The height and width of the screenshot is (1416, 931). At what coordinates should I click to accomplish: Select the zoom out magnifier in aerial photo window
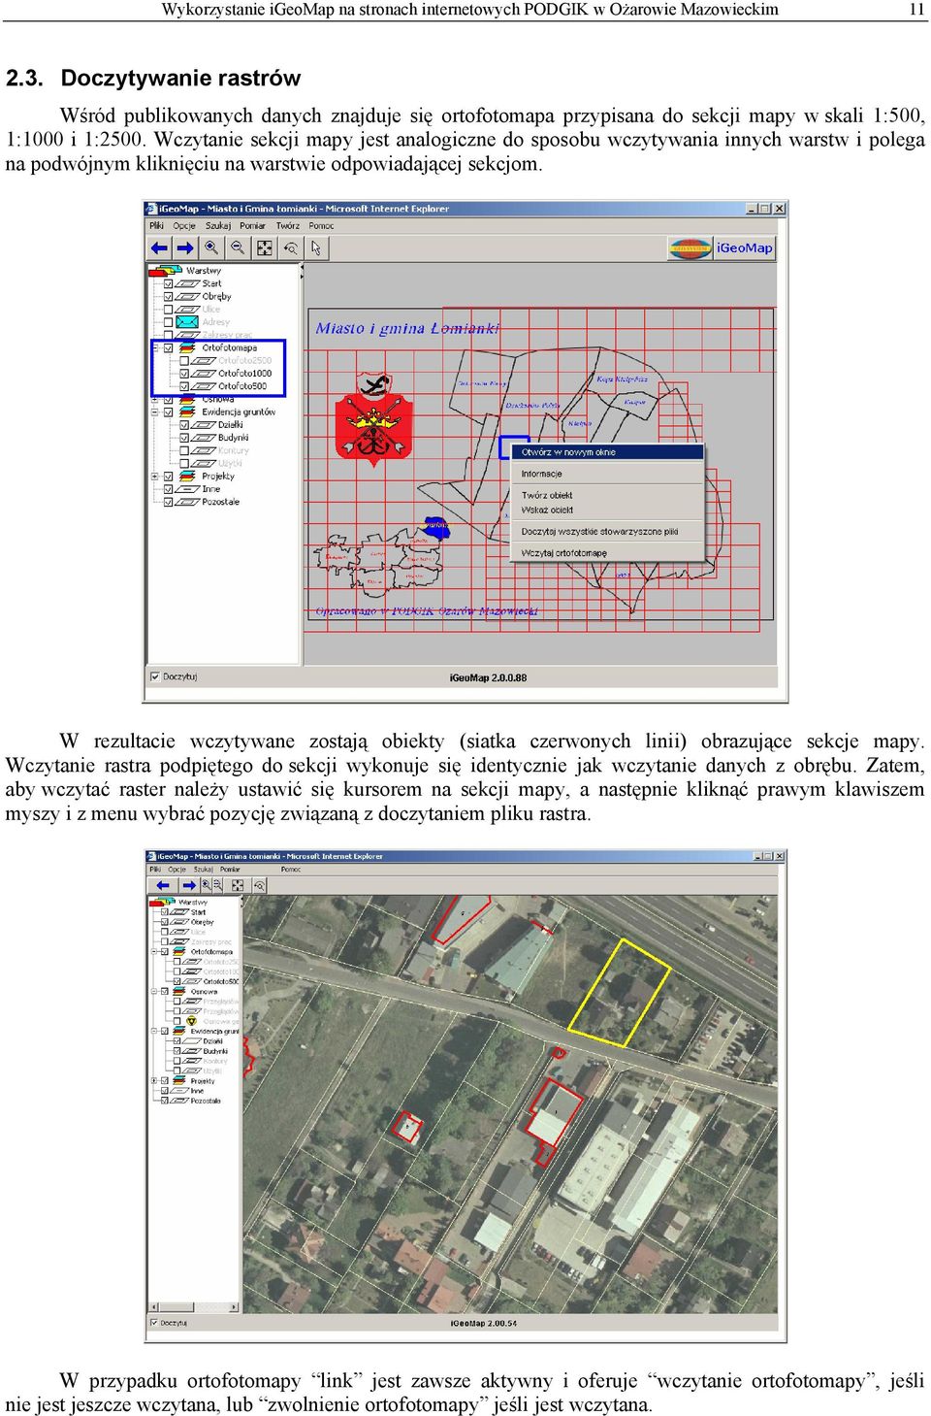[217, 885]
